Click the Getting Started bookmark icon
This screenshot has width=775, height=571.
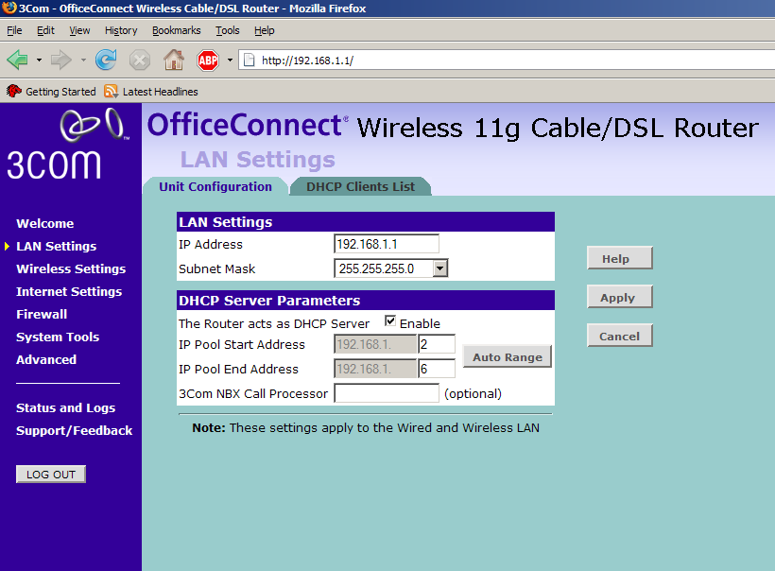14,91
